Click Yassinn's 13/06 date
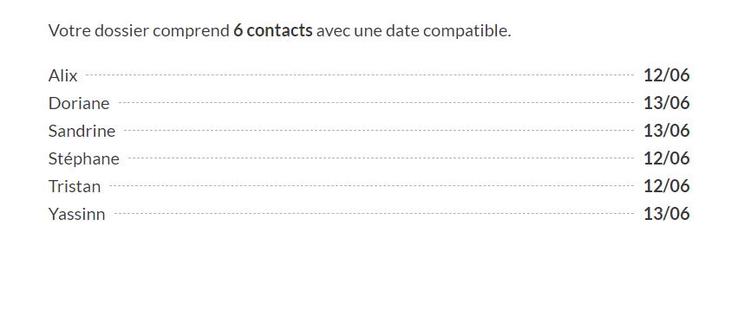This screenshot has height=316, width=751. (x=666, y=214)
